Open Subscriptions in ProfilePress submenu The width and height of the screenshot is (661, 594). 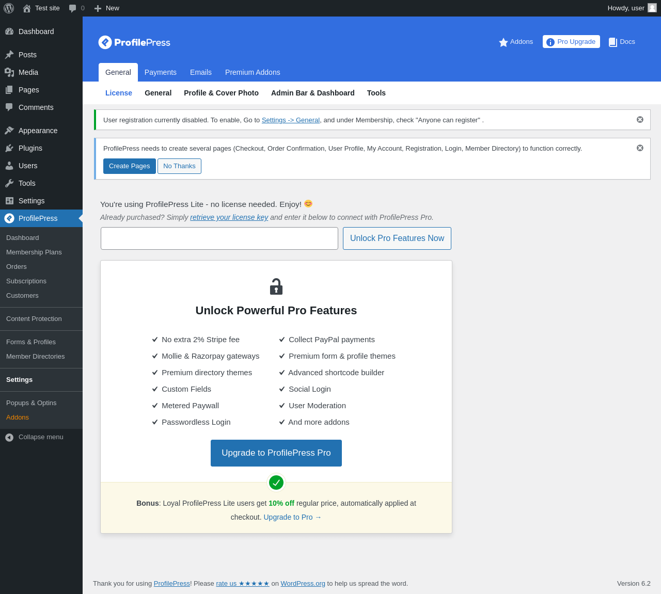pyautogui.click(x=26, y=281)
